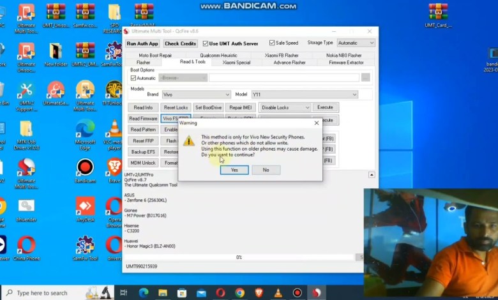Open the UMT_Card archive on the desktop
Screen dimensions: 498x300
pyautogui.click(x=438, y=14)
